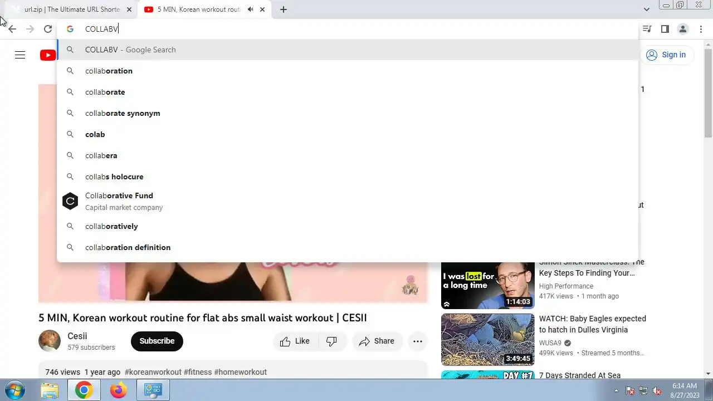Choose the 'collaborate' suggestion
Screen dimensions: 713x401
[x=348, y=92]
